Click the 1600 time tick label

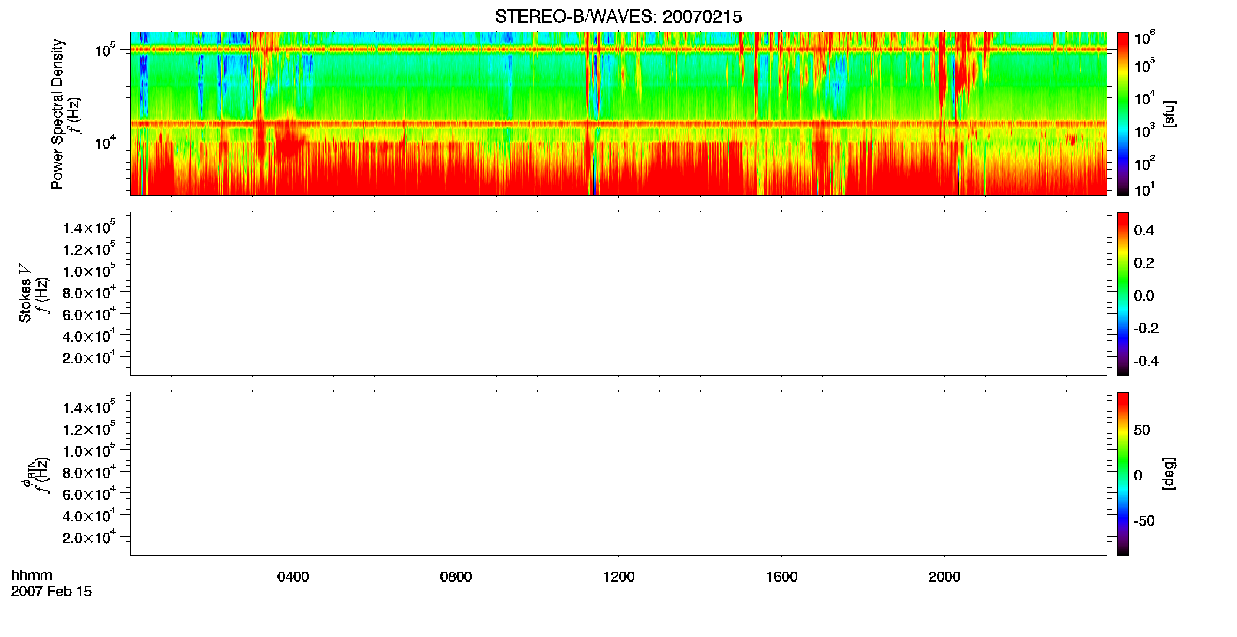point(781,577)
